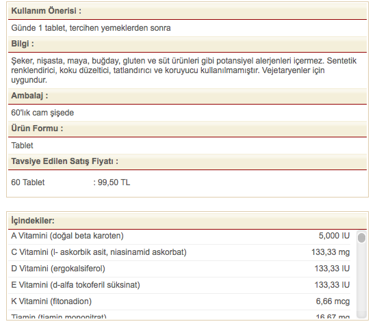The width and height of the screenshot is (377, 326).
Task: Select the Ambalaj section header
Action: [187, 96]
